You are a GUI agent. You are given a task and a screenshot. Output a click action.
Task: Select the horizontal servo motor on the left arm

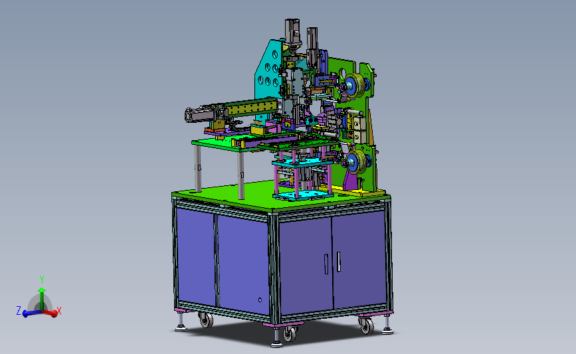point(201,114)
